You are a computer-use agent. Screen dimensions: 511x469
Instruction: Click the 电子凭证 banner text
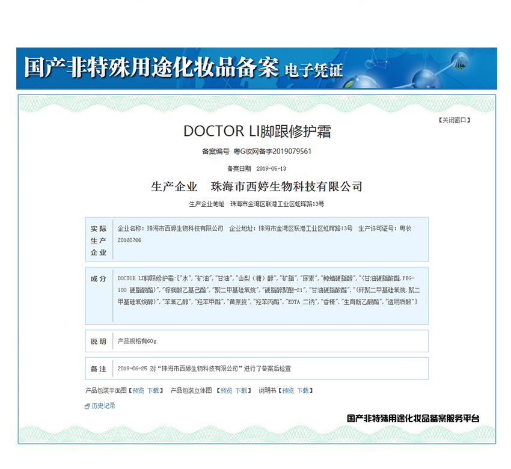314,70
